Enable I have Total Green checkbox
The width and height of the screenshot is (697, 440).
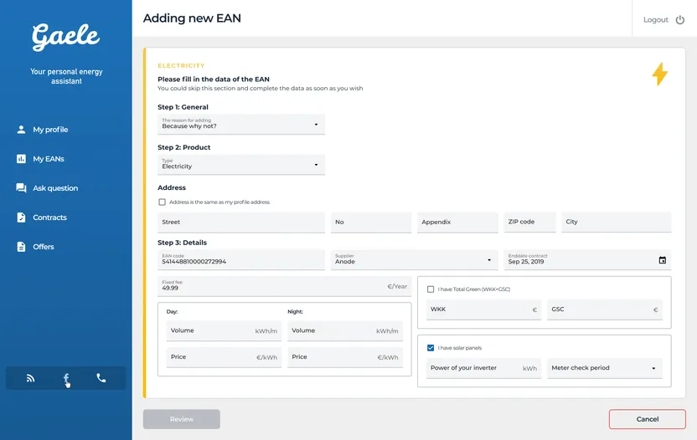pos(431,289)
